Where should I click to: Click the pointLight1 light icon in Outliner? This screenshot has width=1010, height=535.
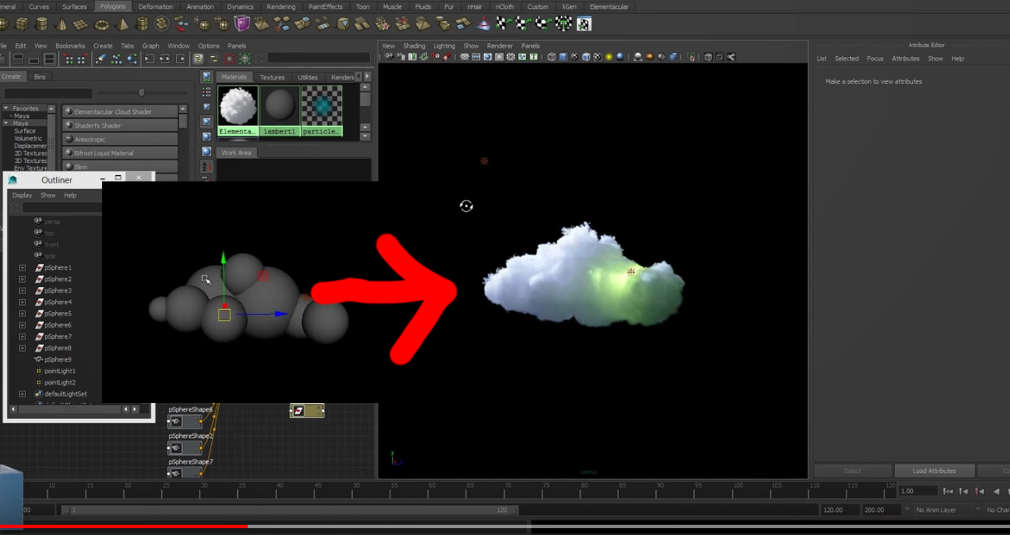click(x=38, y=371)
